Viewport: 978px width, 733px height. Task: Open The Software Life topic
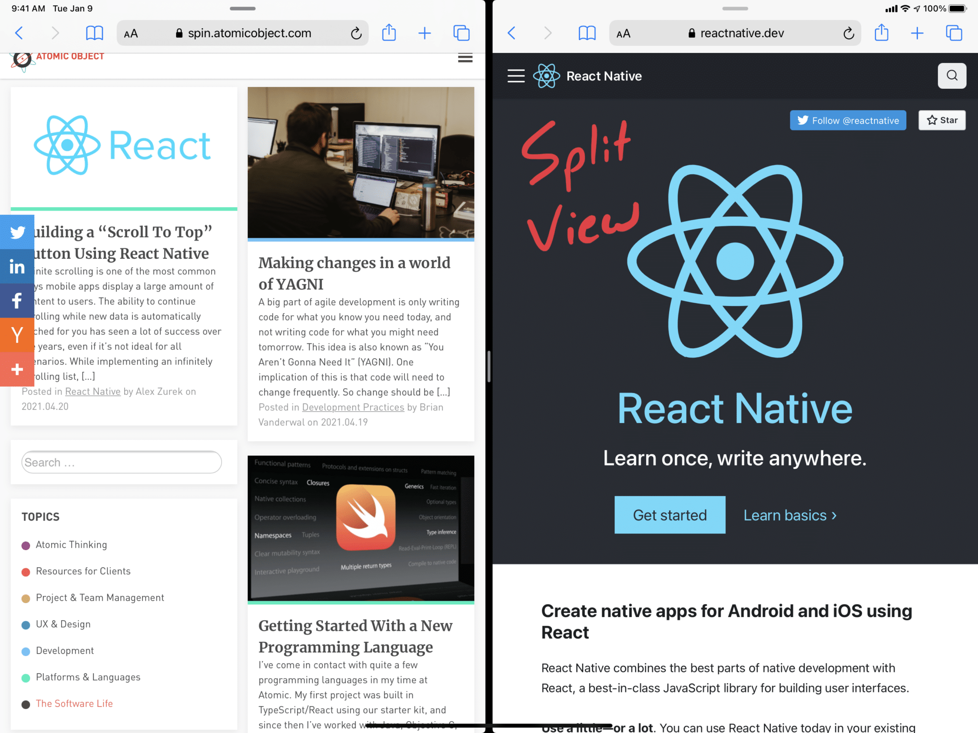pyautogui.click(x=74, y=703)
